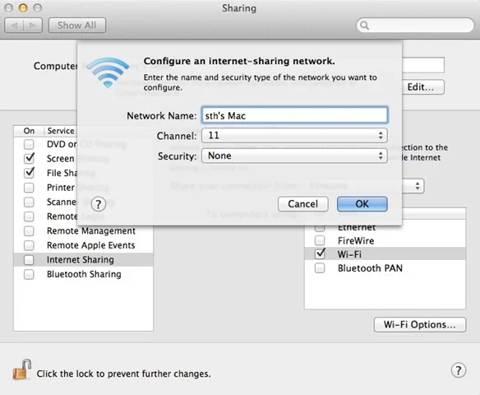Screen dimensions: 480x395
Task: Enable the Bluetooth Sharing checkbox
Action: tap(29, 274)
